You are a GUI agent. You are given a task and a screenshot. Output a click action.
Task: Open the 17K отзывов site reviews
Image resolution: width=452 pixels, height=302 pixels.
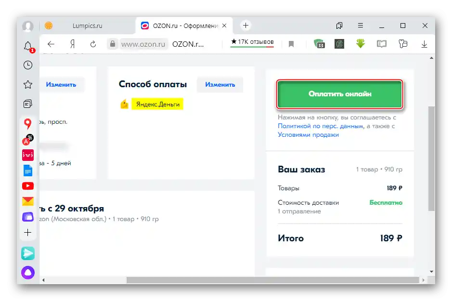tap(252, 42)
